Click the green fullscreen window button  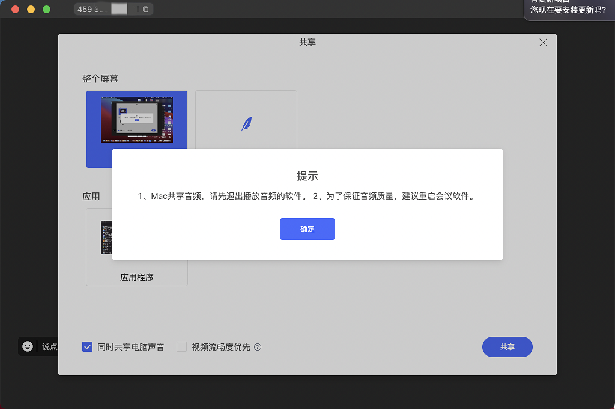tap(46, 9)
